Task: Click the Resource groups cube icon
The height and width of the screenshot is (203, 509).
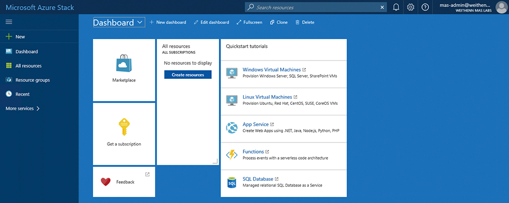Action: click(9, 80)
